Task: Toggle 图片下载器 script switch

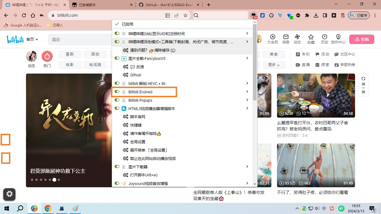Action: pos(117,167)
